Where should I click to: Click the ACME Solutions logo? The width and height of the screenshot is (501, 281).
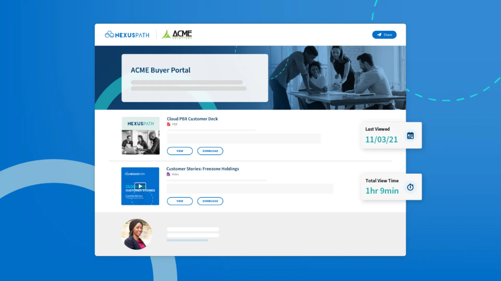point(177,34)
